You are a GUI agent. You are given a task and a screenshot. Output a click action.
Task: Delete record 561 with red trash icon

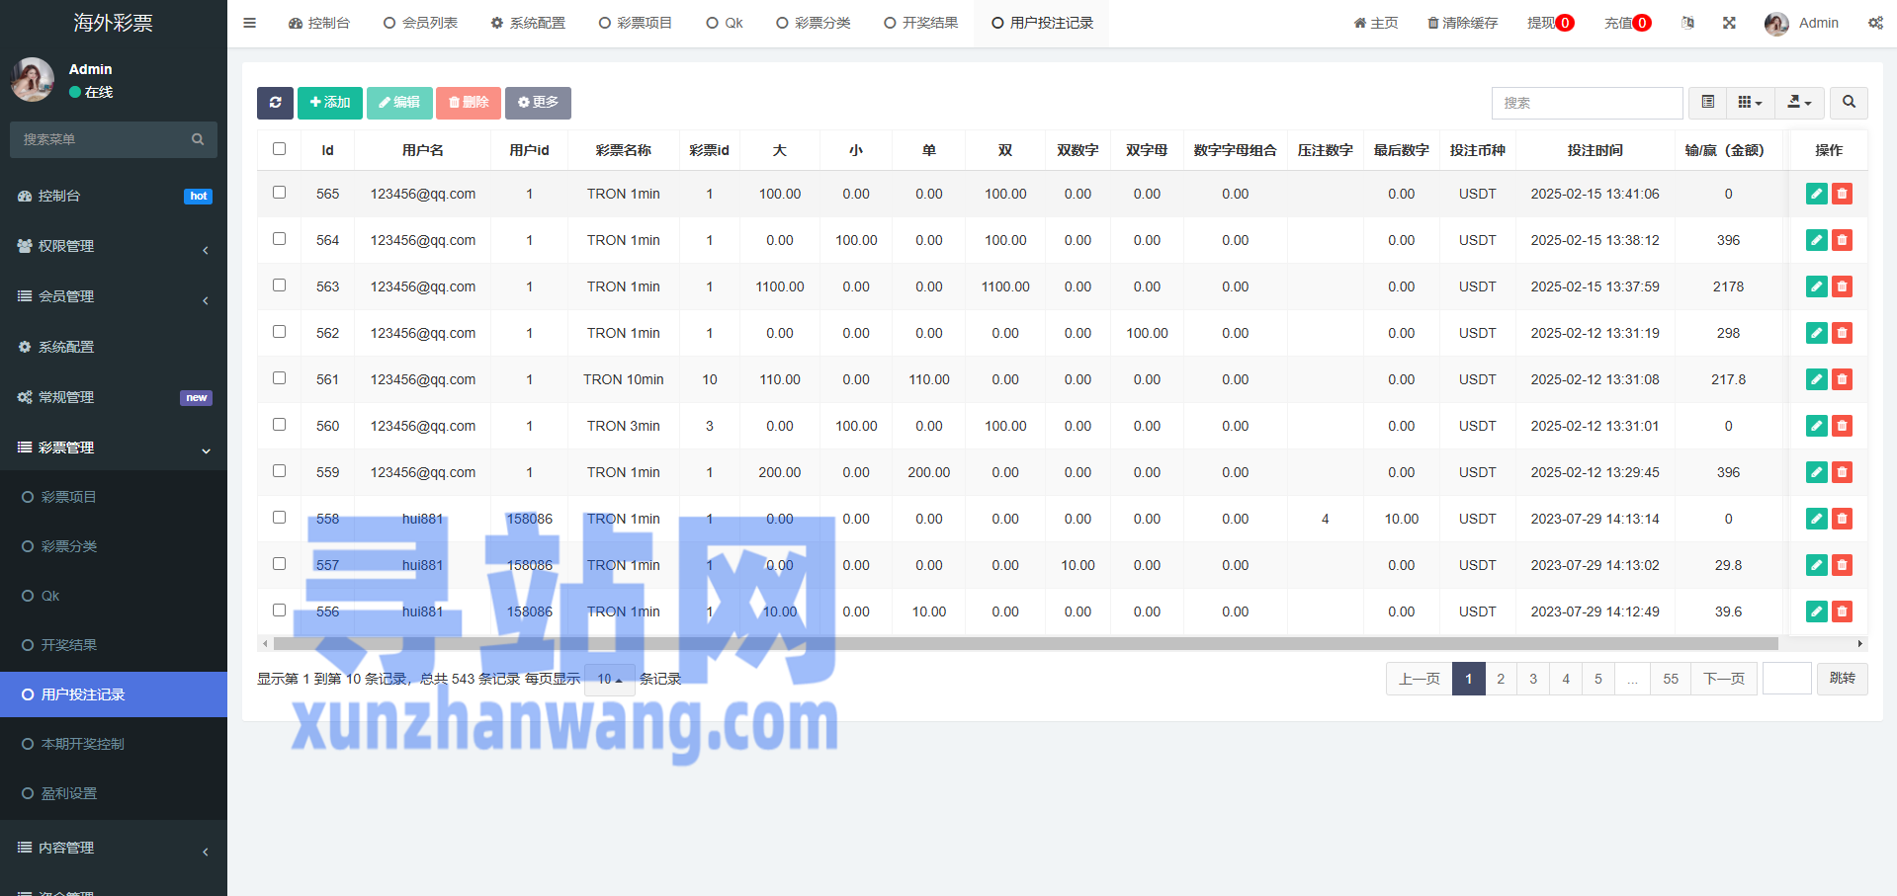[1842, 379]
